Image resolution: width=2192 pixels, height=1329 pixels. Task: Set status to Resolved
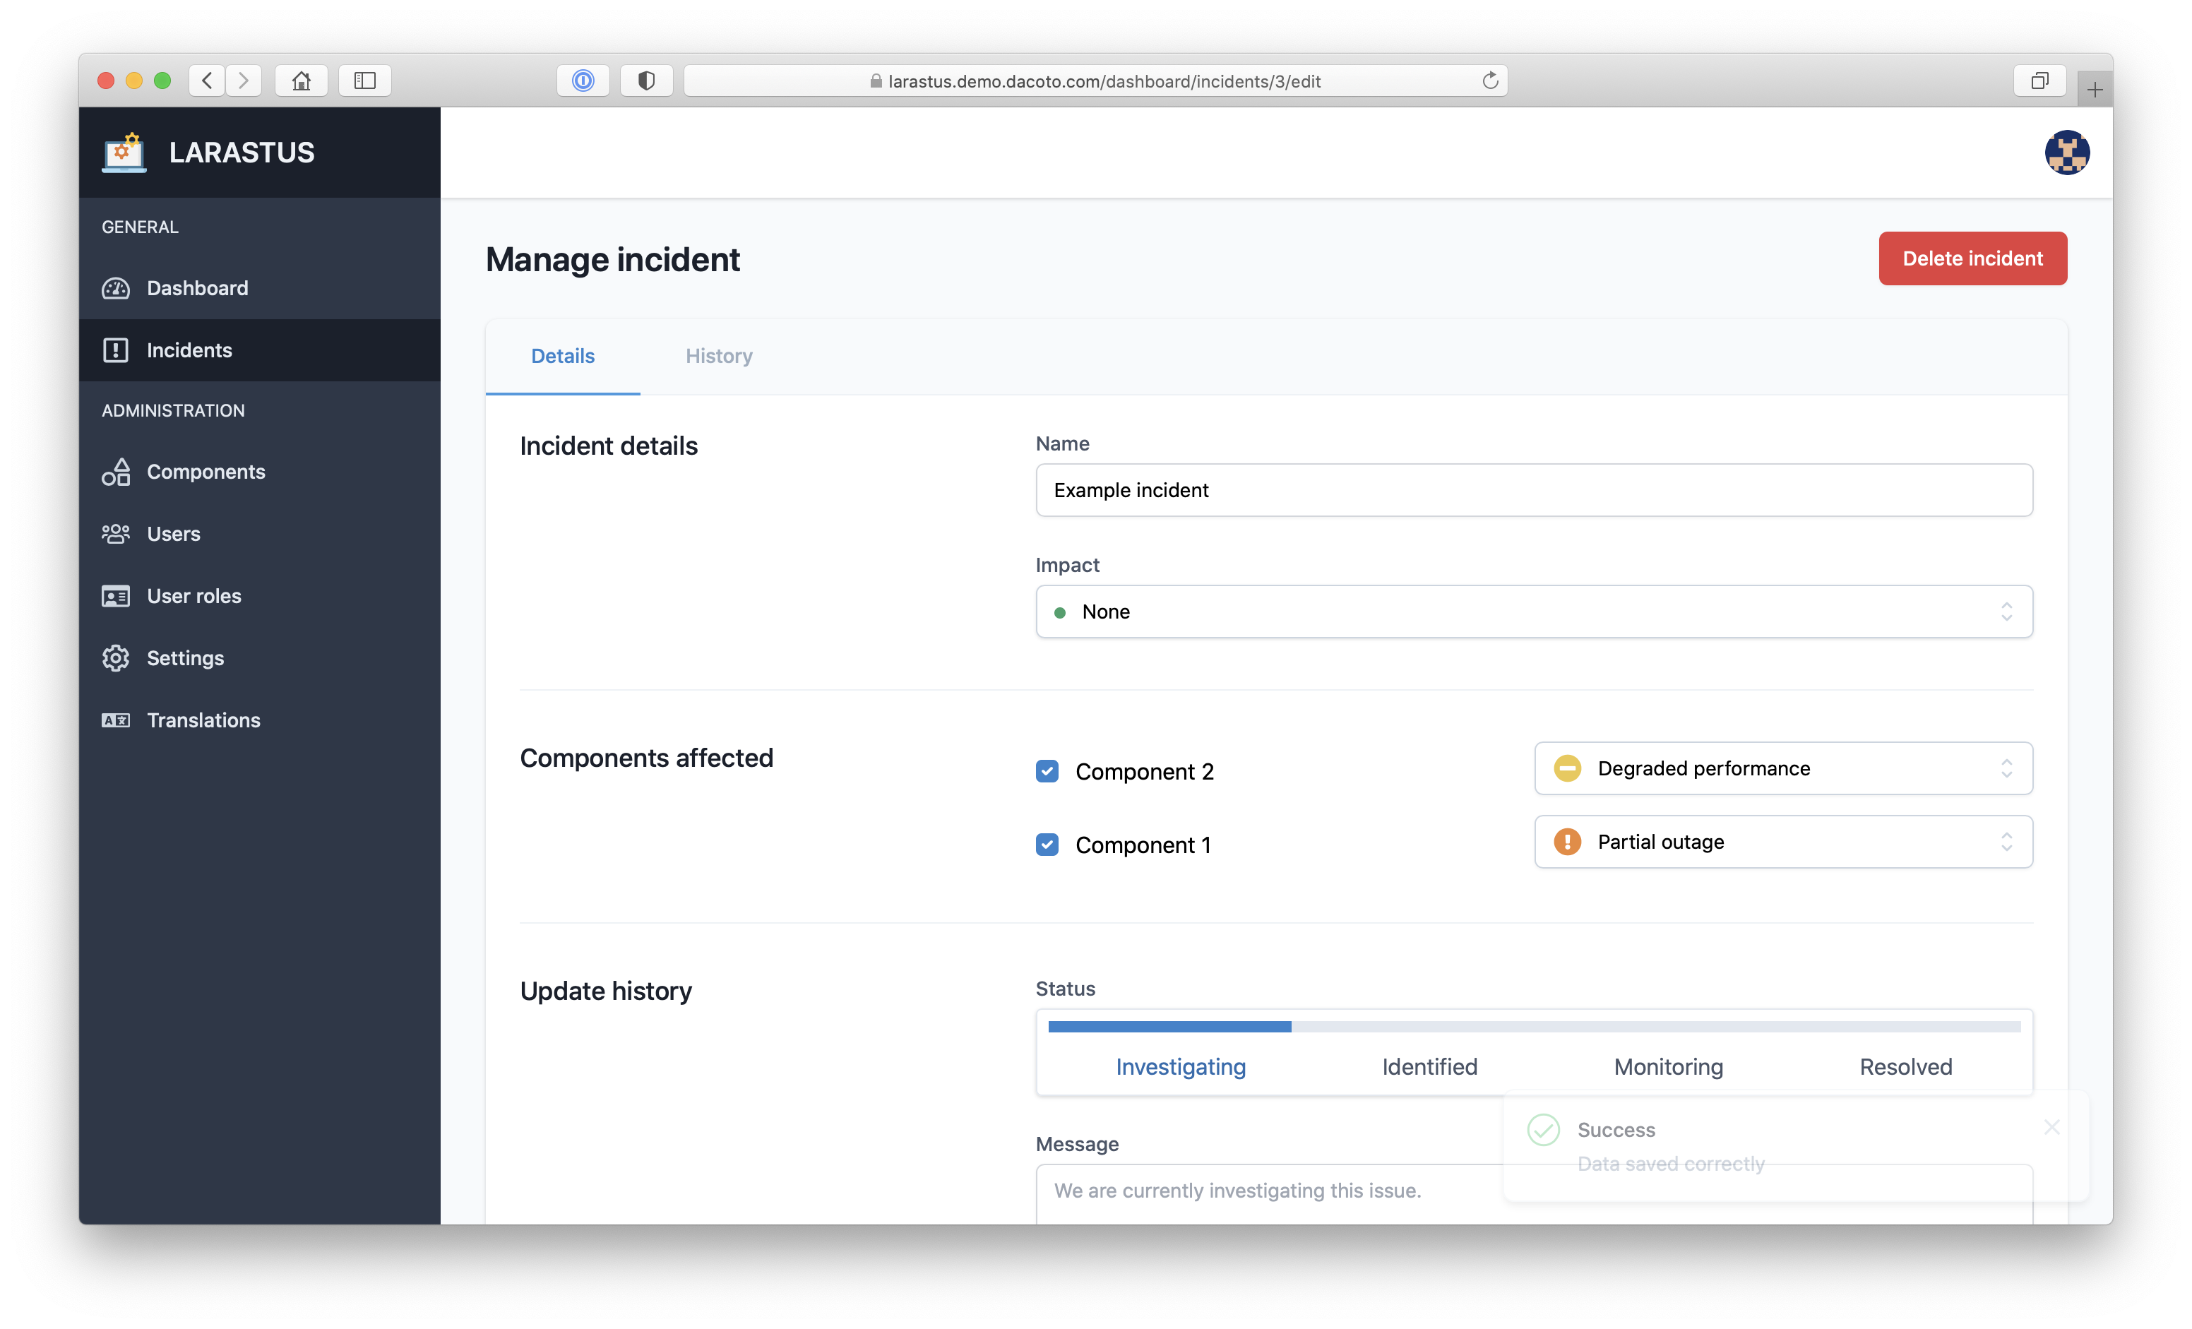tap(1905, 1066)
